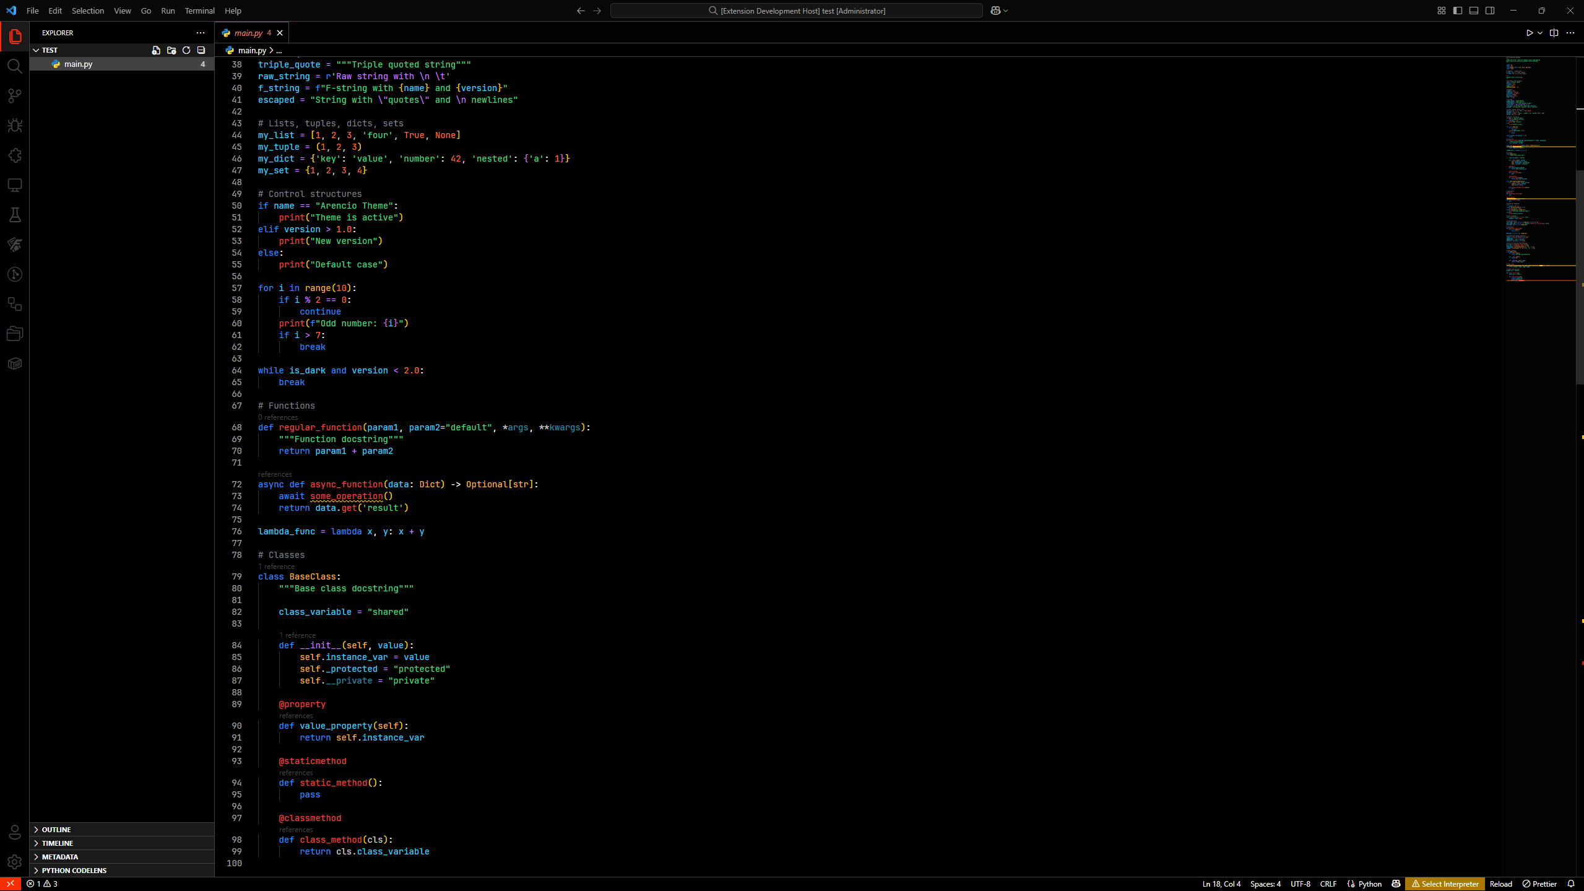Click the Manage gear icon
The width and height of the screenshot is (1584, 891).
15,861
